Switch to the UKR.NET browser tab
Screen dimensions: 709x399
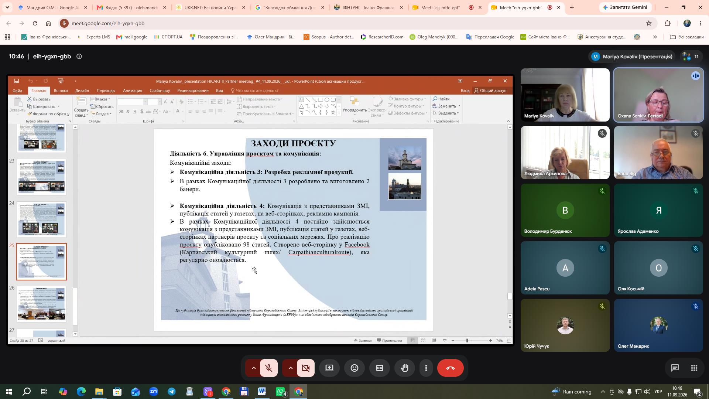210,7
